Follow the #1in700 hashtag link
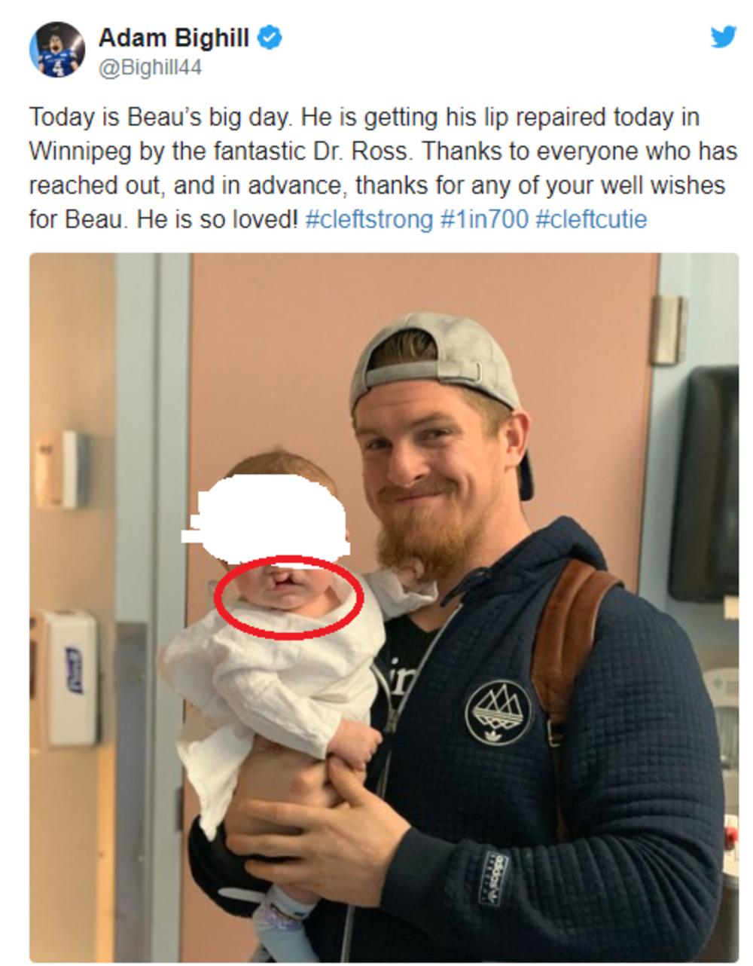Image resolution: width=753 pixels, height=966 pixels. coord(484,220)
